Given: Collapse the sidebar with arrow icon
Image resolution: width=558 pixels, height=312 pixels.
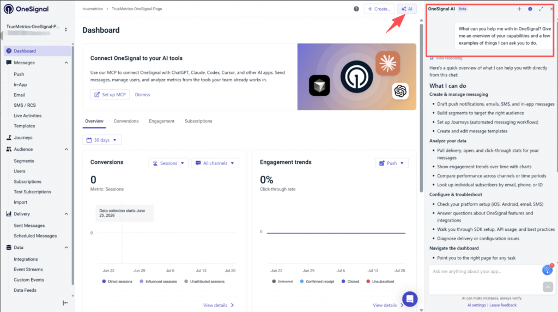Looking at the screenshot, I should (65, 303).
